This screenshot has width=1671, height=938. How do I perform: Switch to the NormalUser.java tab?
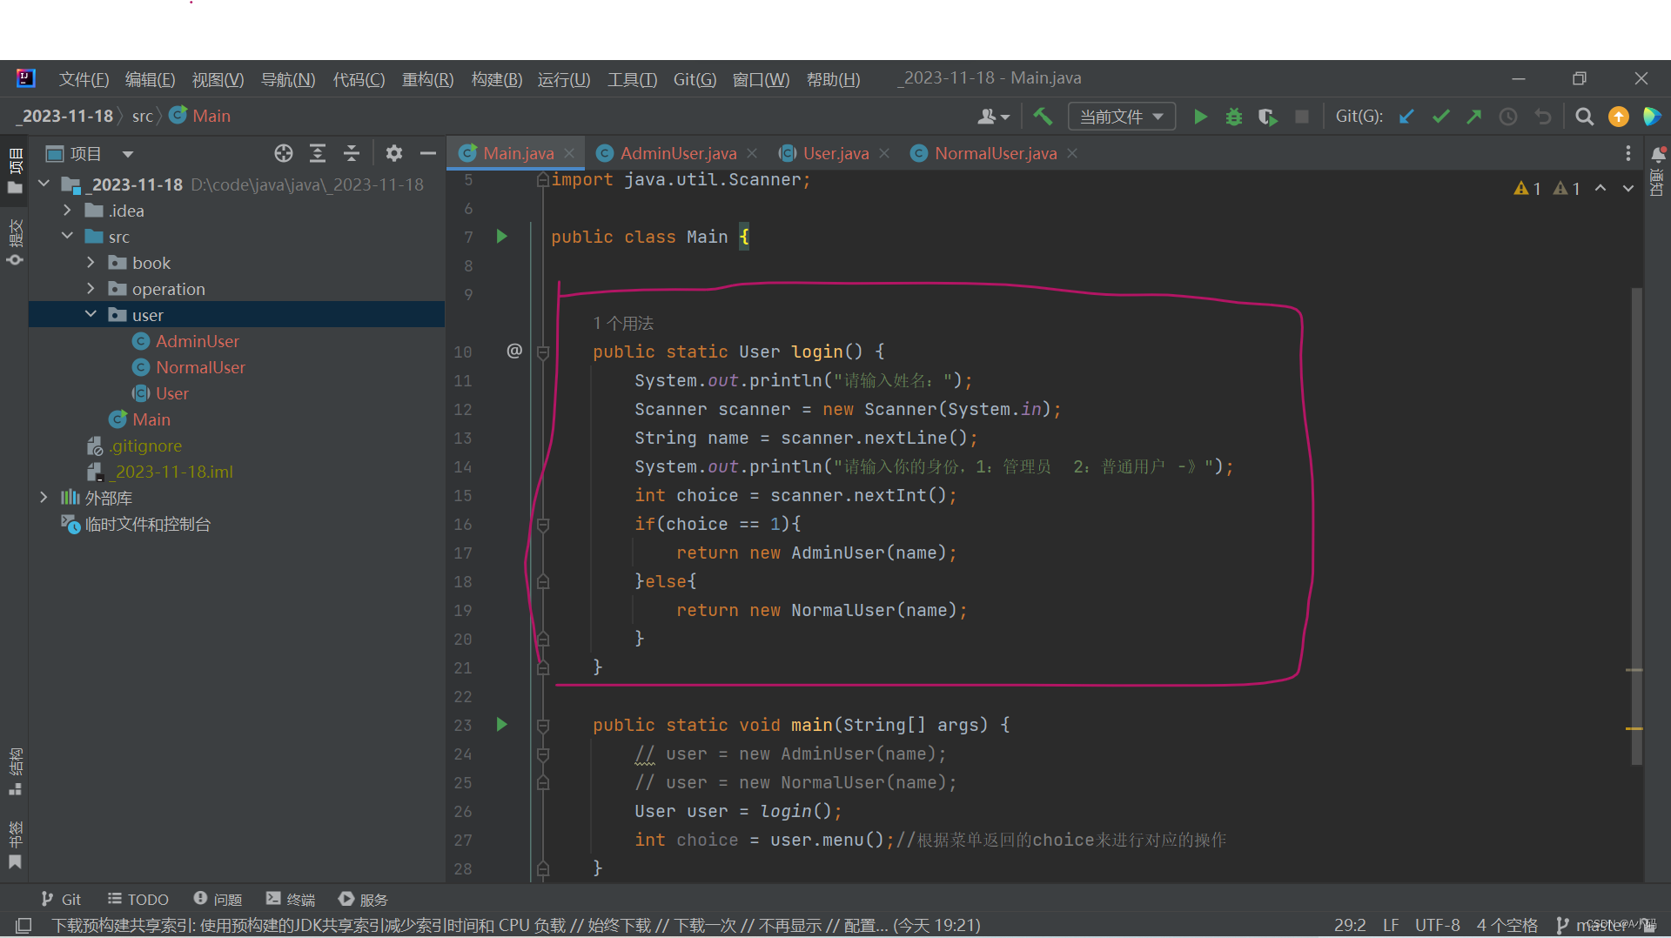(x=996, y=153)
